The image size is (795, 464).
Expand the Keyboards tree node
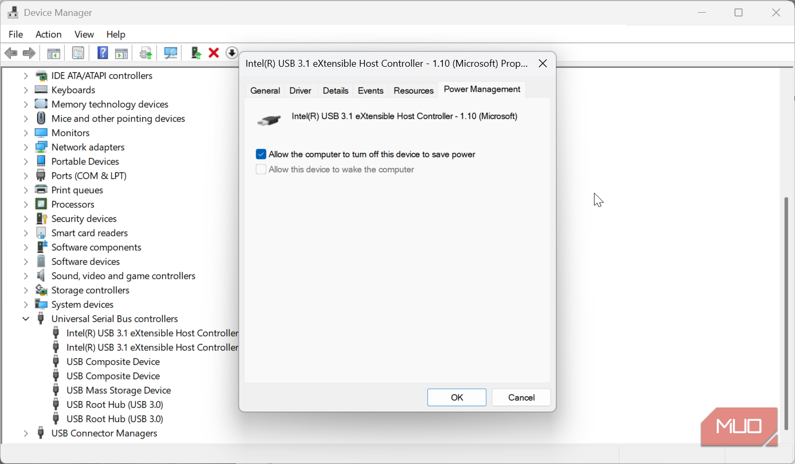coord(25,90)
